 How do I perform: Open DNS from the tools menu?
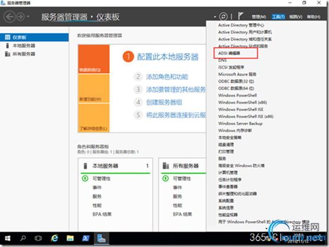tap(222, 61)
